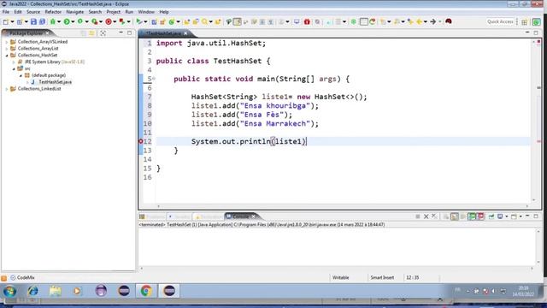Switch to the Console tab
The image size is (547, 308).
(240, 216)
